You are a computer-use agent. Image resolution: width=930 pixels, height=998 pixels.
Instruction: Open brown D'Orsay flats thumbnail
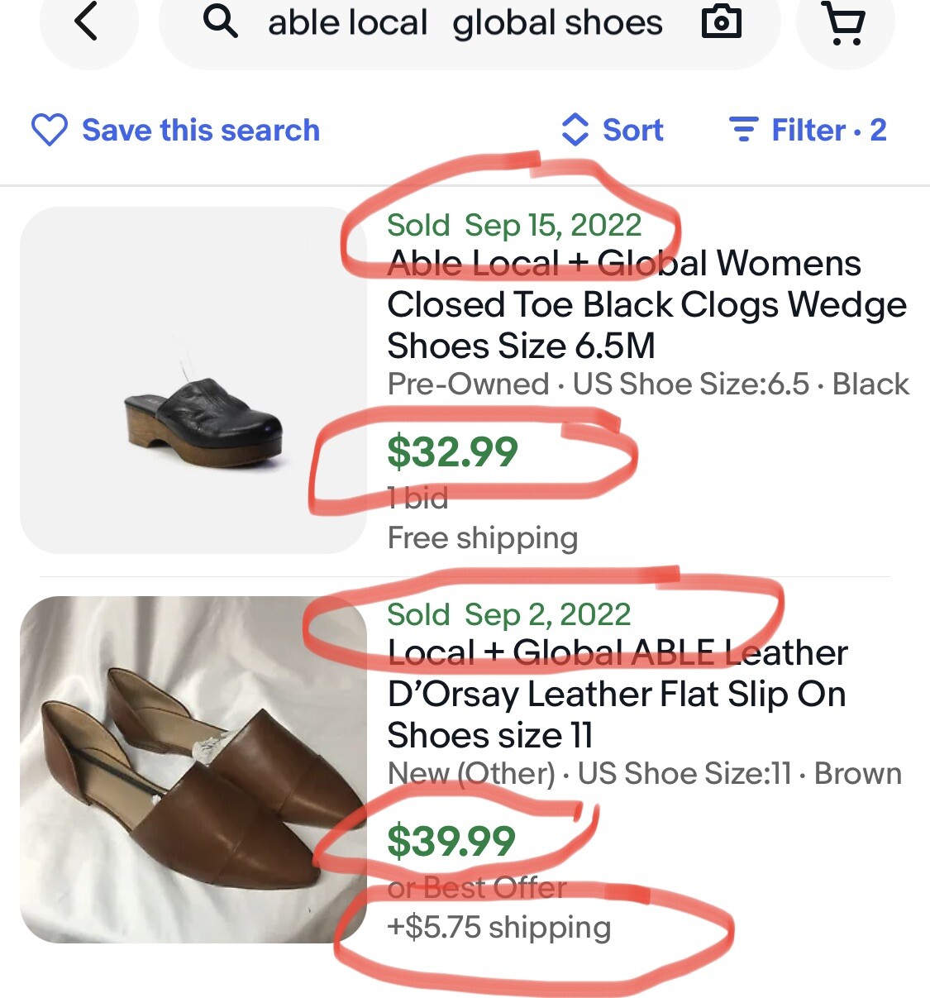(193, 769)
